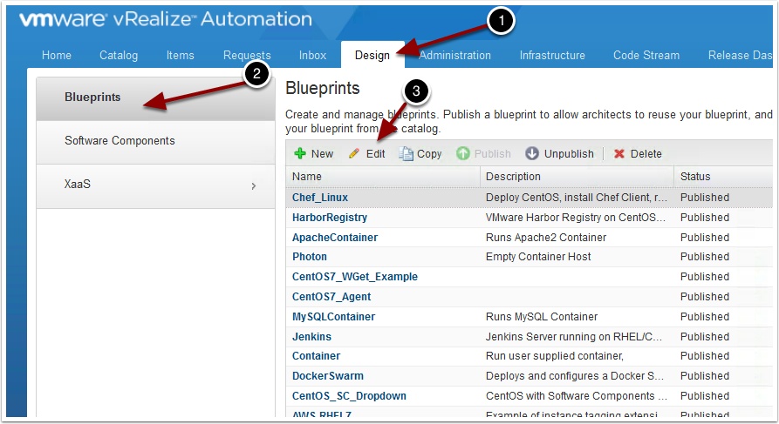Switch to the Inbox tab
Screen dimensions: 779x424
pyautogui.click(x=312, y=55)
